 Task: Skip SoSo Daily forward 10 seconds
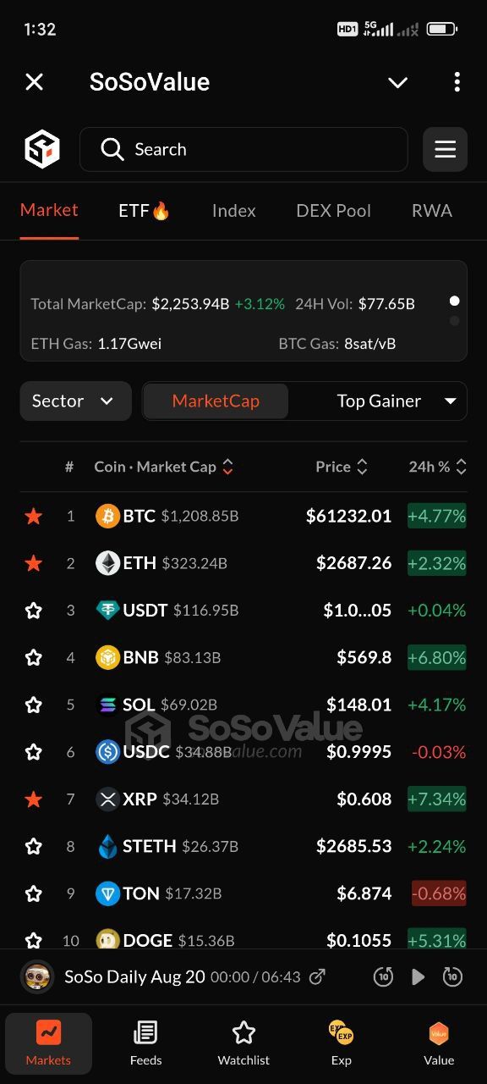coord(452,976)
